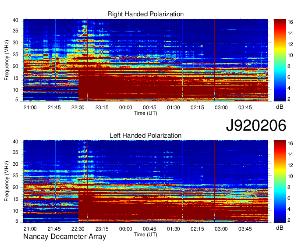Image resolution: width=298 pixels, height=242 pixels.
Task: Click 14 dB label on Right Handed colorbar
Action: click(290, 33)
